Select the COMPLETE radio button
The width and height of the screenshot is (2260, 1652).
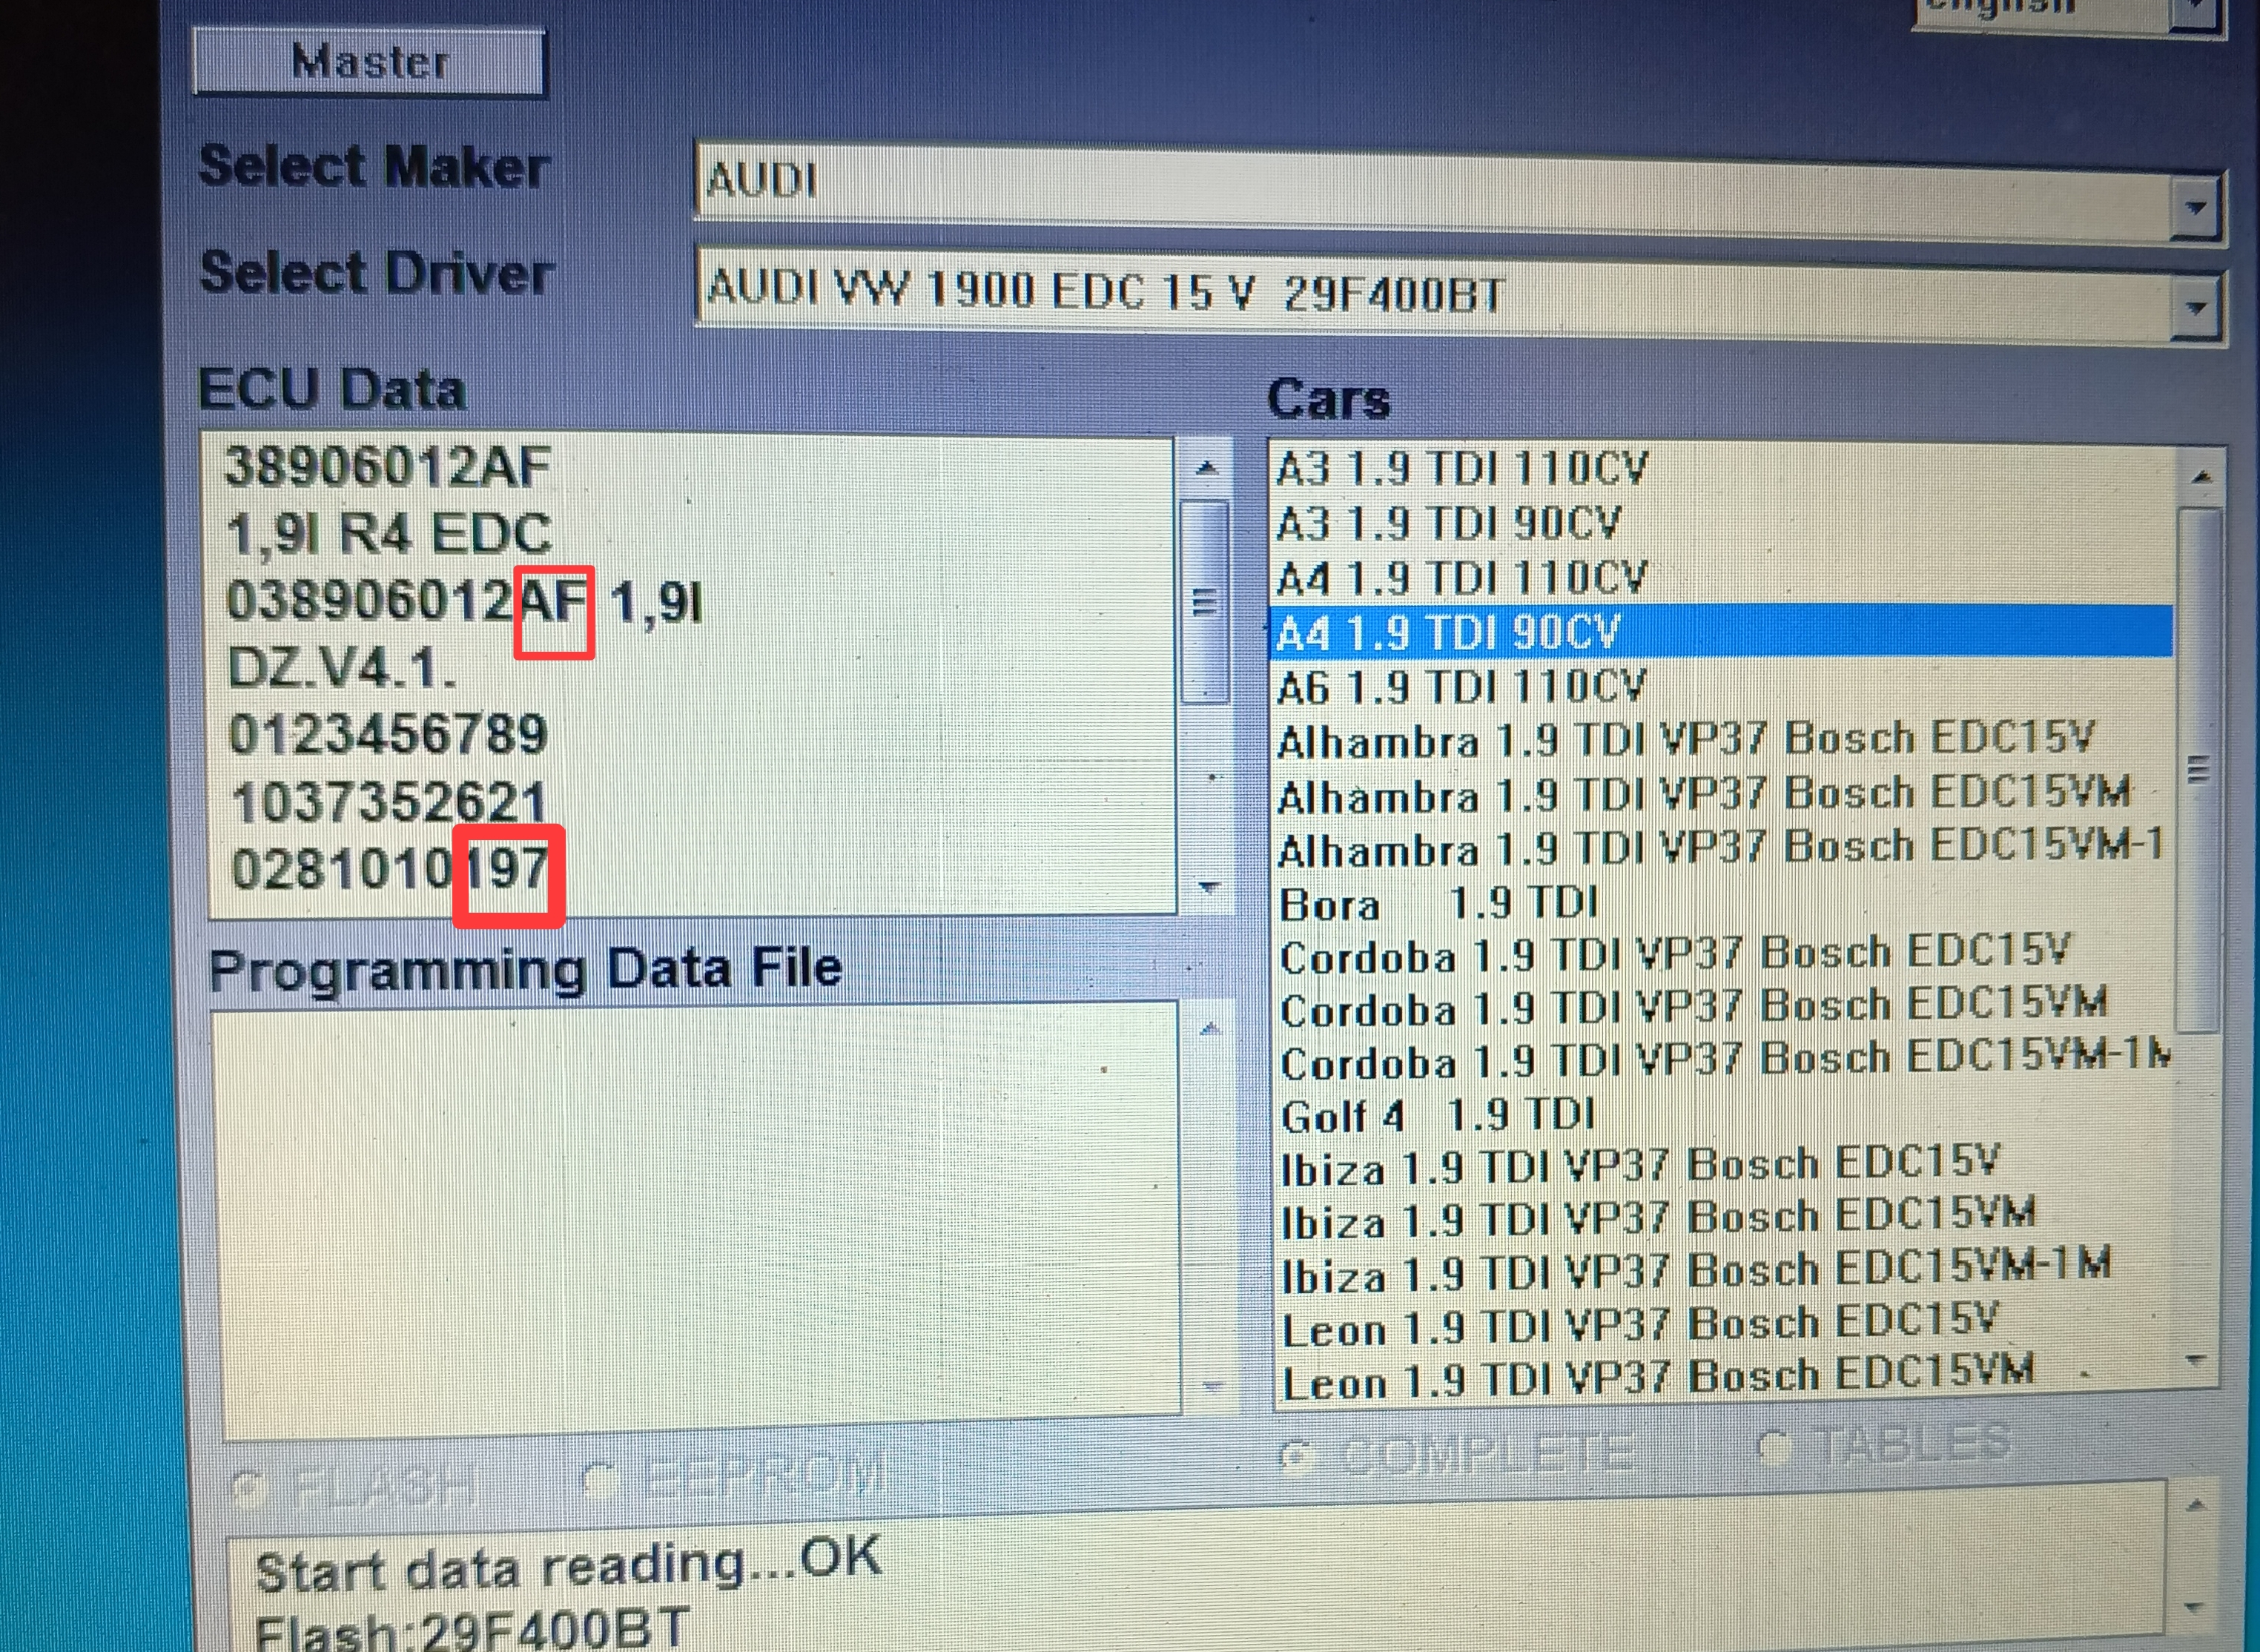pyautogui.click(x=1295, y=1457)
